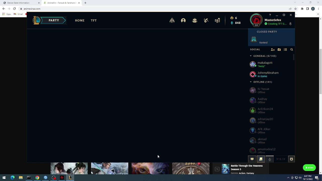Open the Chrome extensions puzzle icon
This screenshot has width=322, height=181.
click(x=302, y=9)
